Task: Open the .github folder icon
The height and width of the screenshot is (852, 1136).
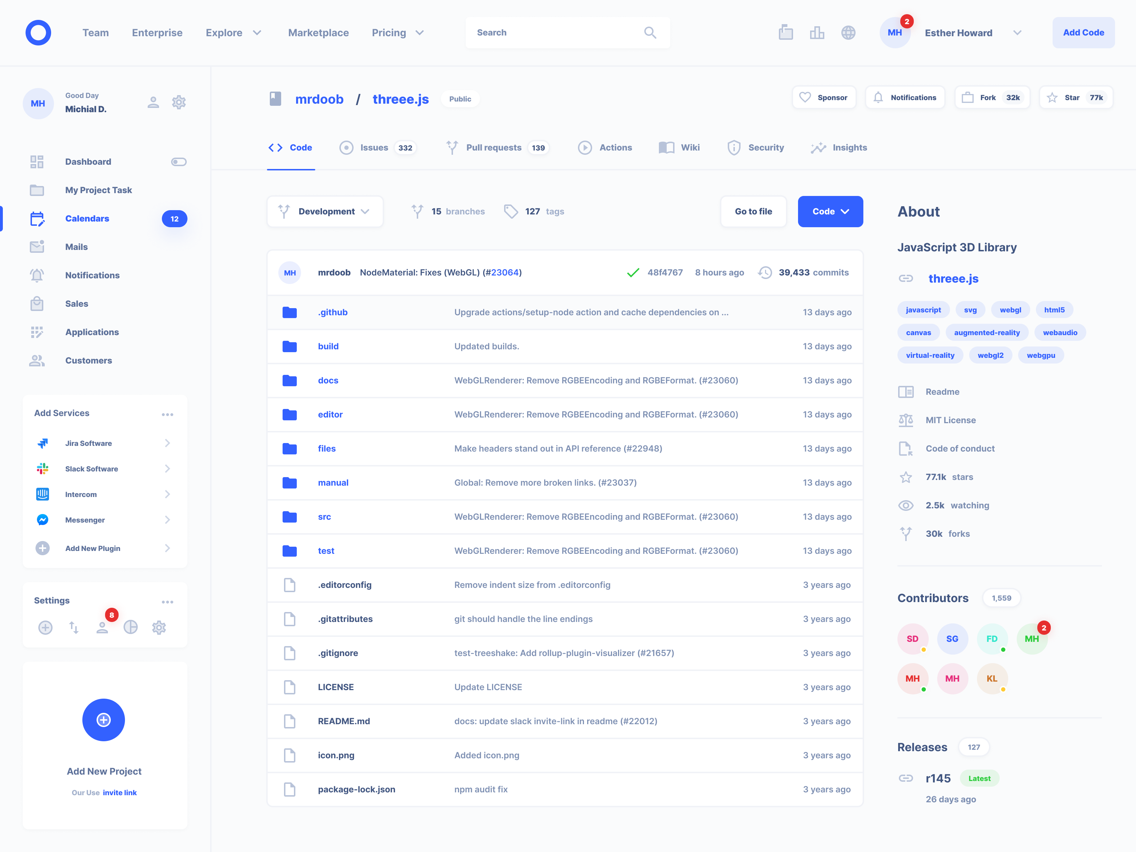Action: 290,312
